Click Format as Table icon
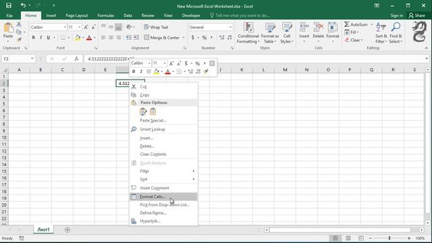This screenshot has height=243, width=432. pyautogui.click(x=270, y=28)
